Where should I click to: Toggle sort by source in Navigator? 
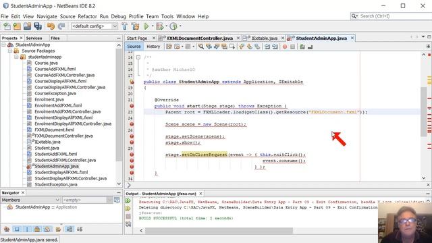click(80, 229)
